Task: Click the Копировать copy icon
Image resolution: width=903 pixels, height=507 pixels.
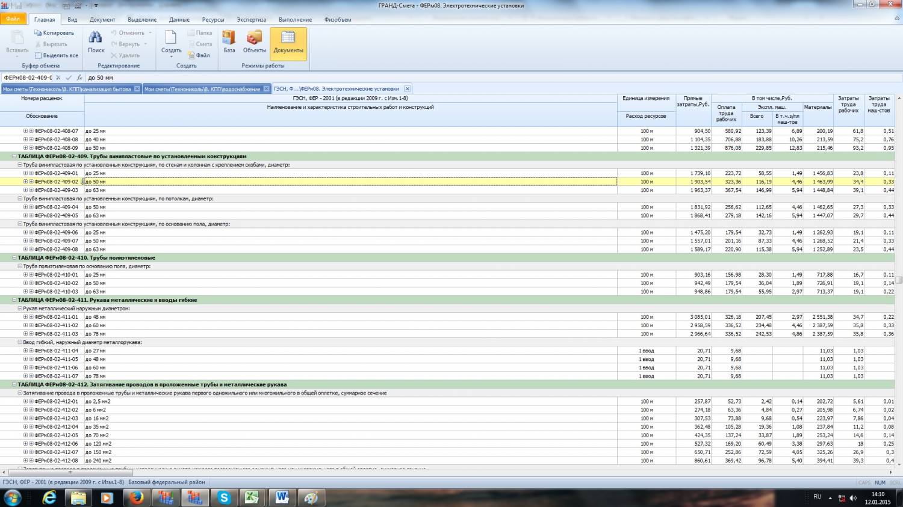Action: coord(38,33)
